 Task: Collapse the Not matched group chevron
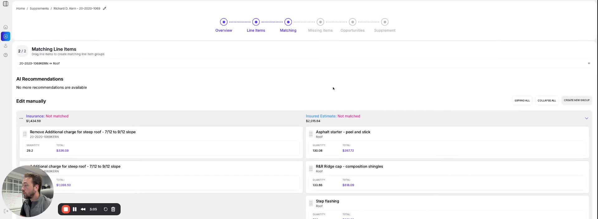586,118
